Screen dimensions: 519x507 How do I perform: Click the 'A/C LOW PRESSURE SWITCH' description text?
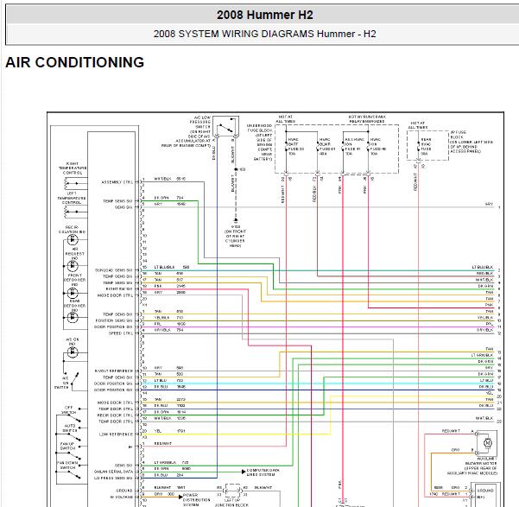(186, 131)
